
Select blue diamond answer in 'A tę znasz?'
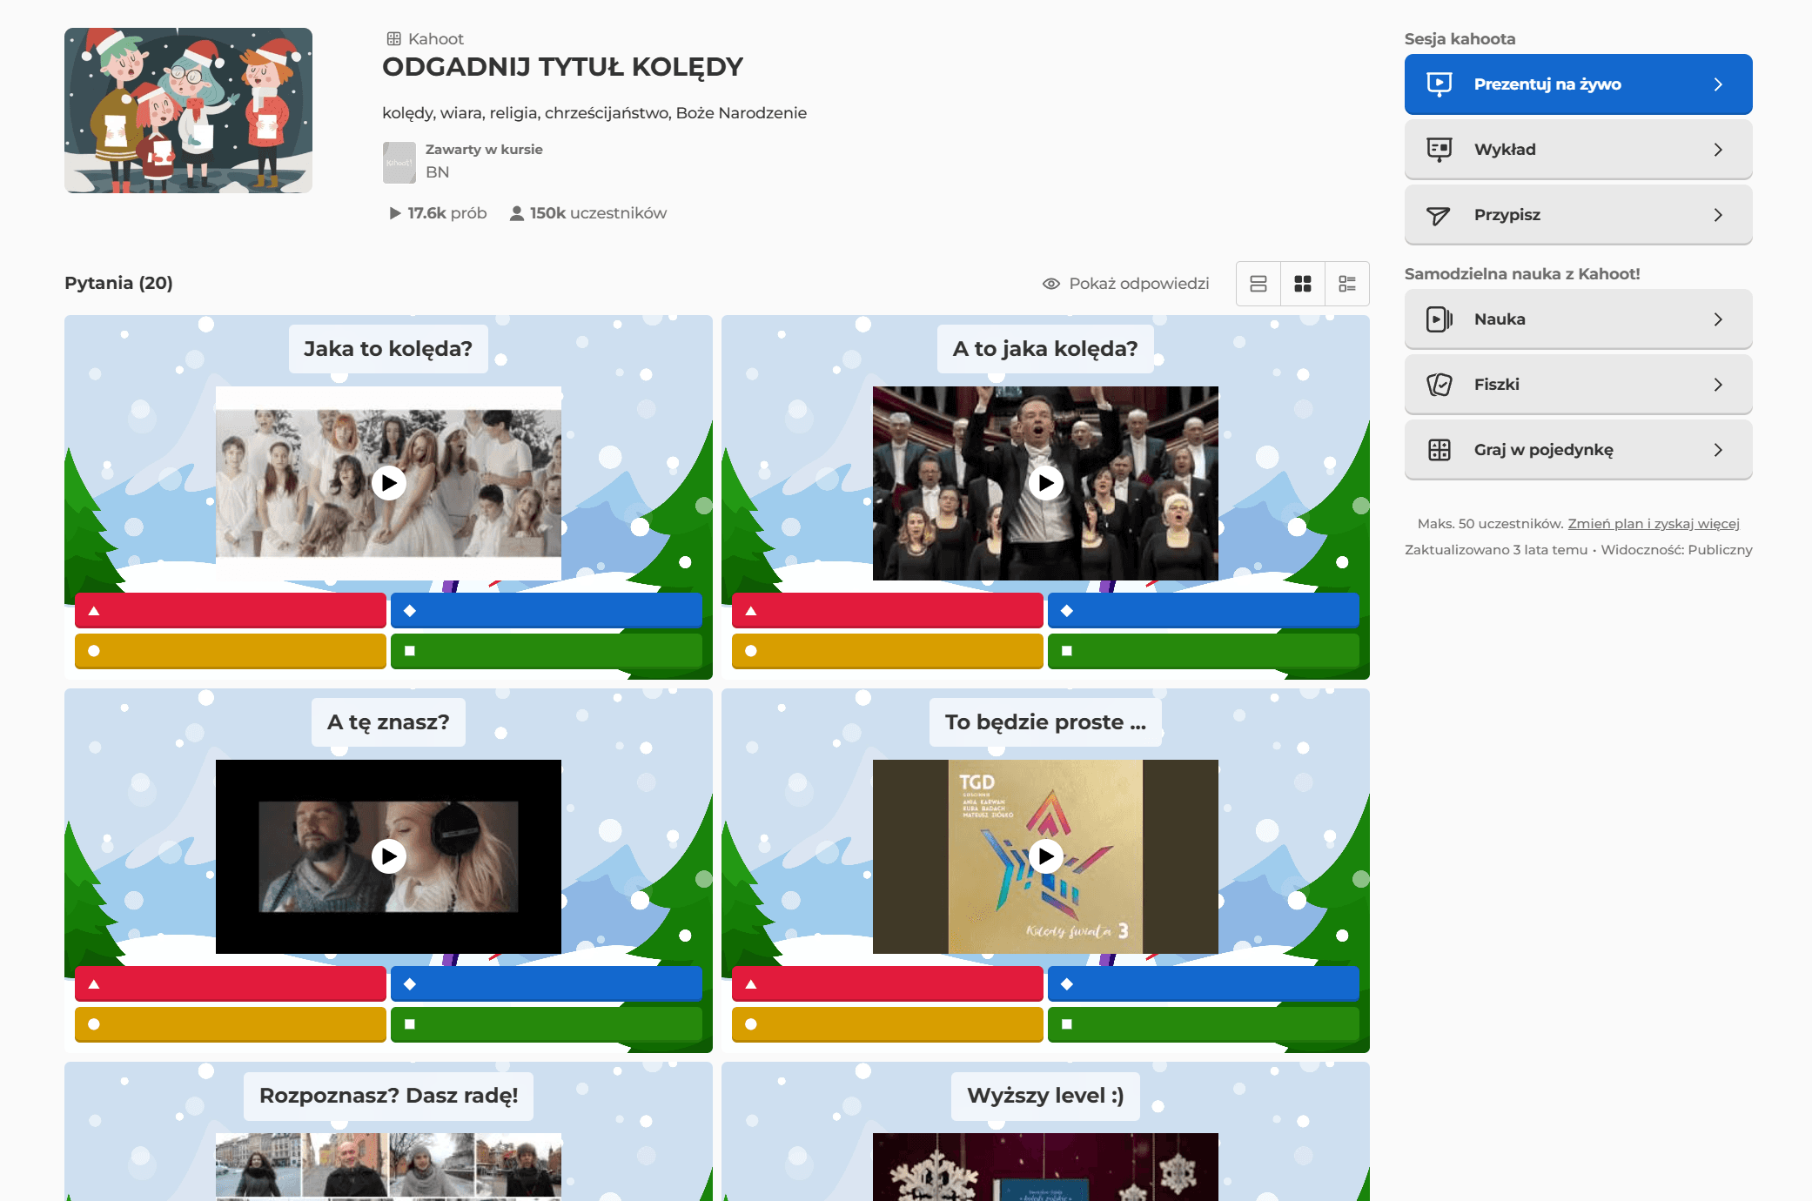point(547,984)
